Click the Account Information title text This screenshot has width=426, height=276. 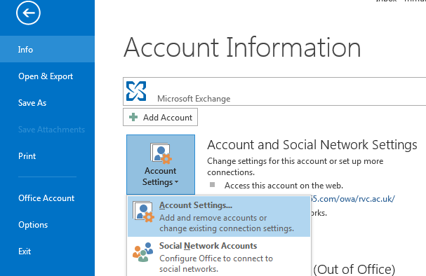tap(242, 48)
